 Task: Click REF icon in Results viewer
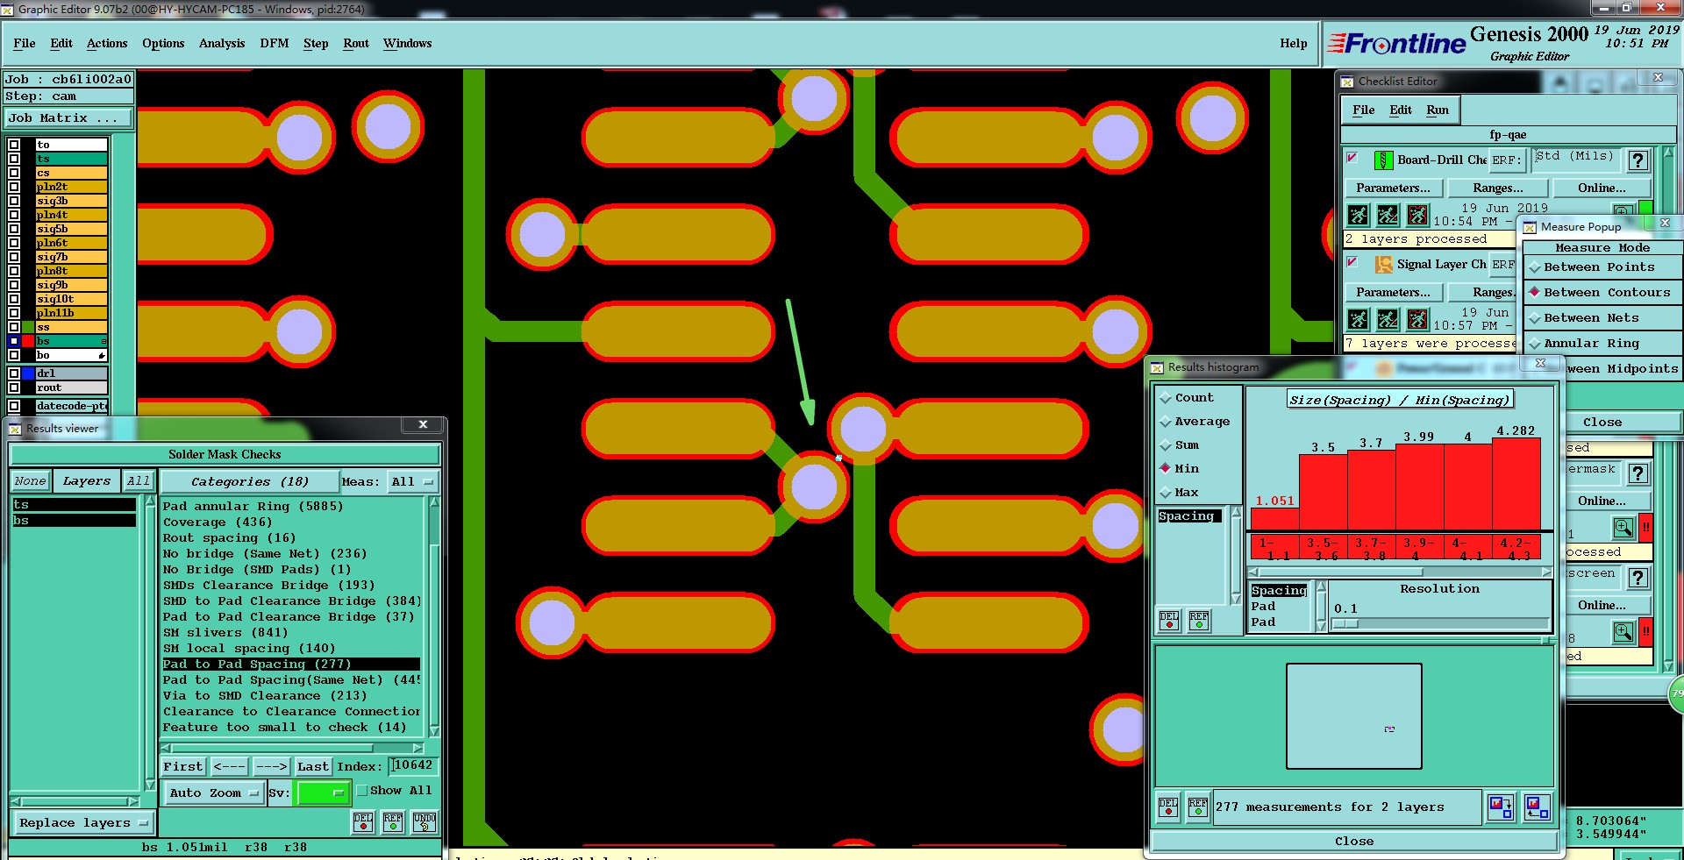tap(393, 821)
